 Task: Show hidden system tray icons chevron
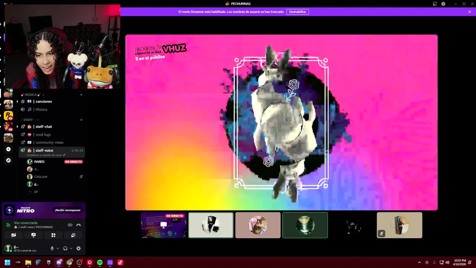click(419, 262)
